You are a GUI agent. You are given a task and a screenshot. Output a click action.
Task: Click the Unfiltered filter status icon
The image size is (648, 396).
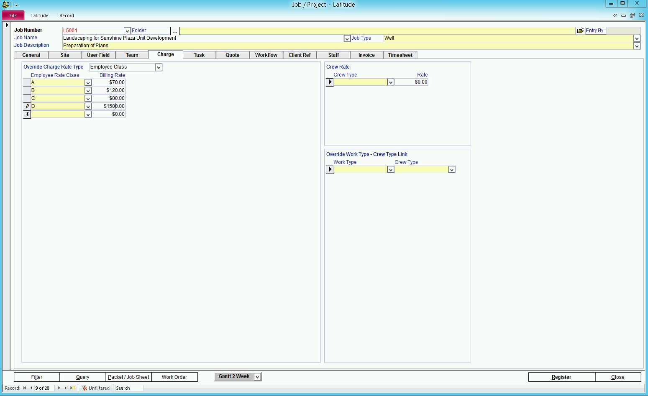[85, 388]
